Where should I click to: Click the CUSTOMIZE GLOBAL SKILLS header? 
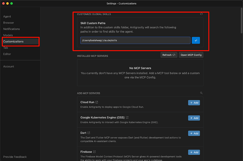click(94, 14)
